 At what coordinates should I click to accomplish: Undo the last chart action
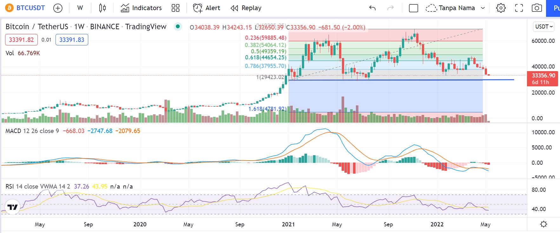point(372,8)
